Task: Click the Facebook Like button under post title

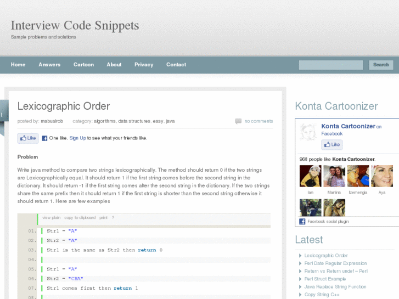Action: 27,138
